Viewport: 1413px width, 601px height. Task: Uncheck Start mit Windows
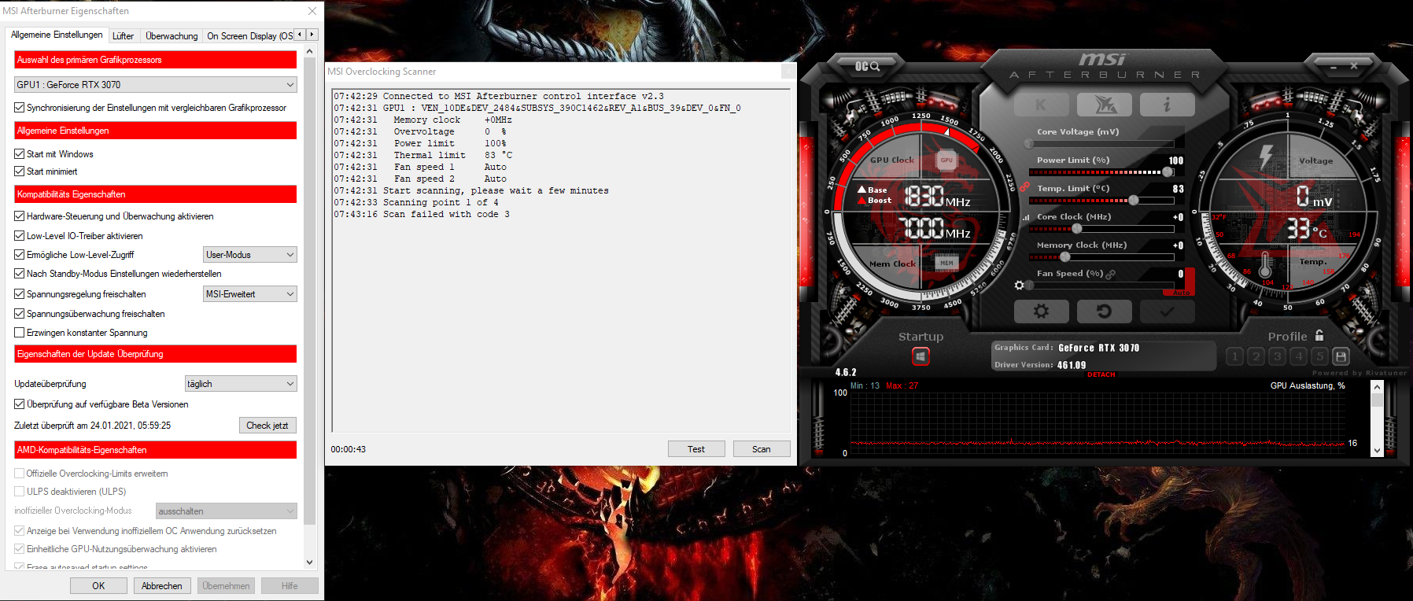coord(20,154)
